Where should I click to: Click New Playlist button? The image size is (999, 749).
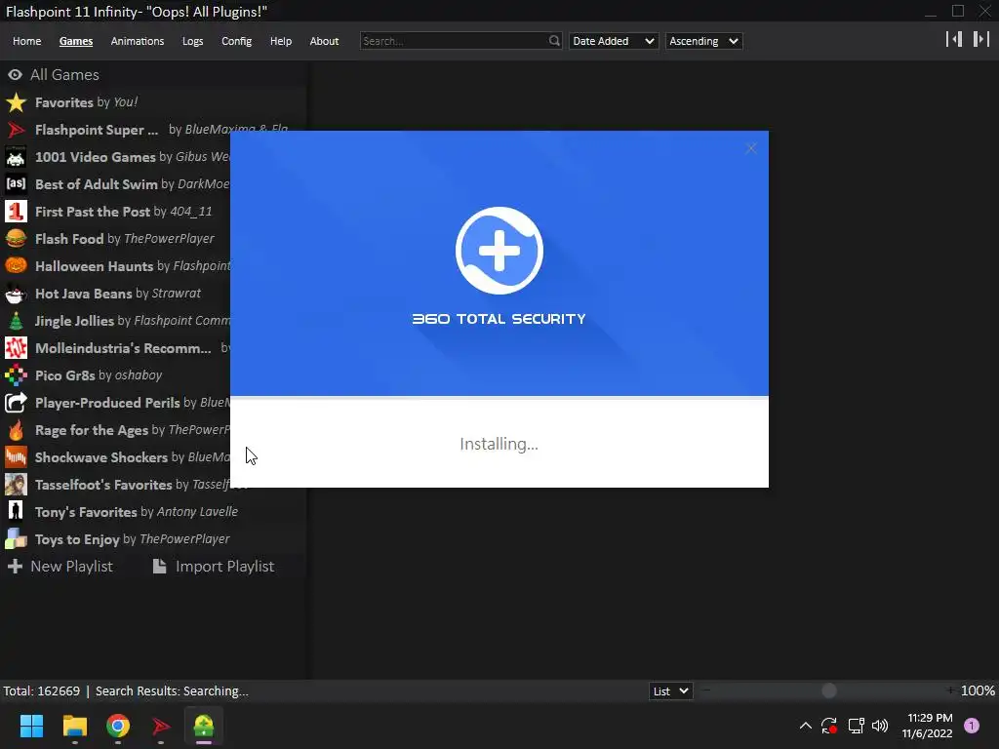(x=60, y=567)
